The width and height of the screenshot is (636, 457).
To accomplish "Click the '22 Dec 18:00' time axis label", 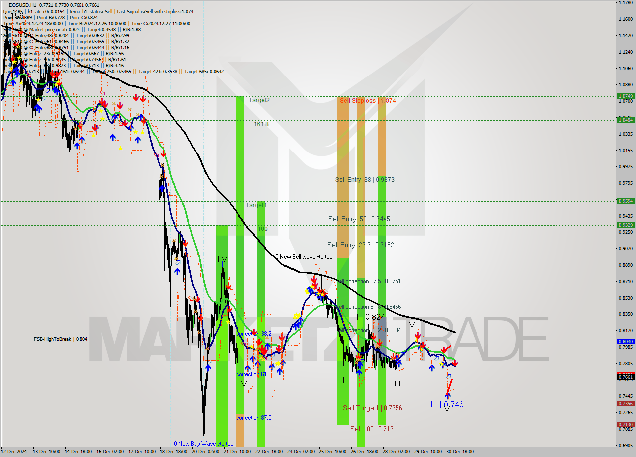I will pos(269,452).
